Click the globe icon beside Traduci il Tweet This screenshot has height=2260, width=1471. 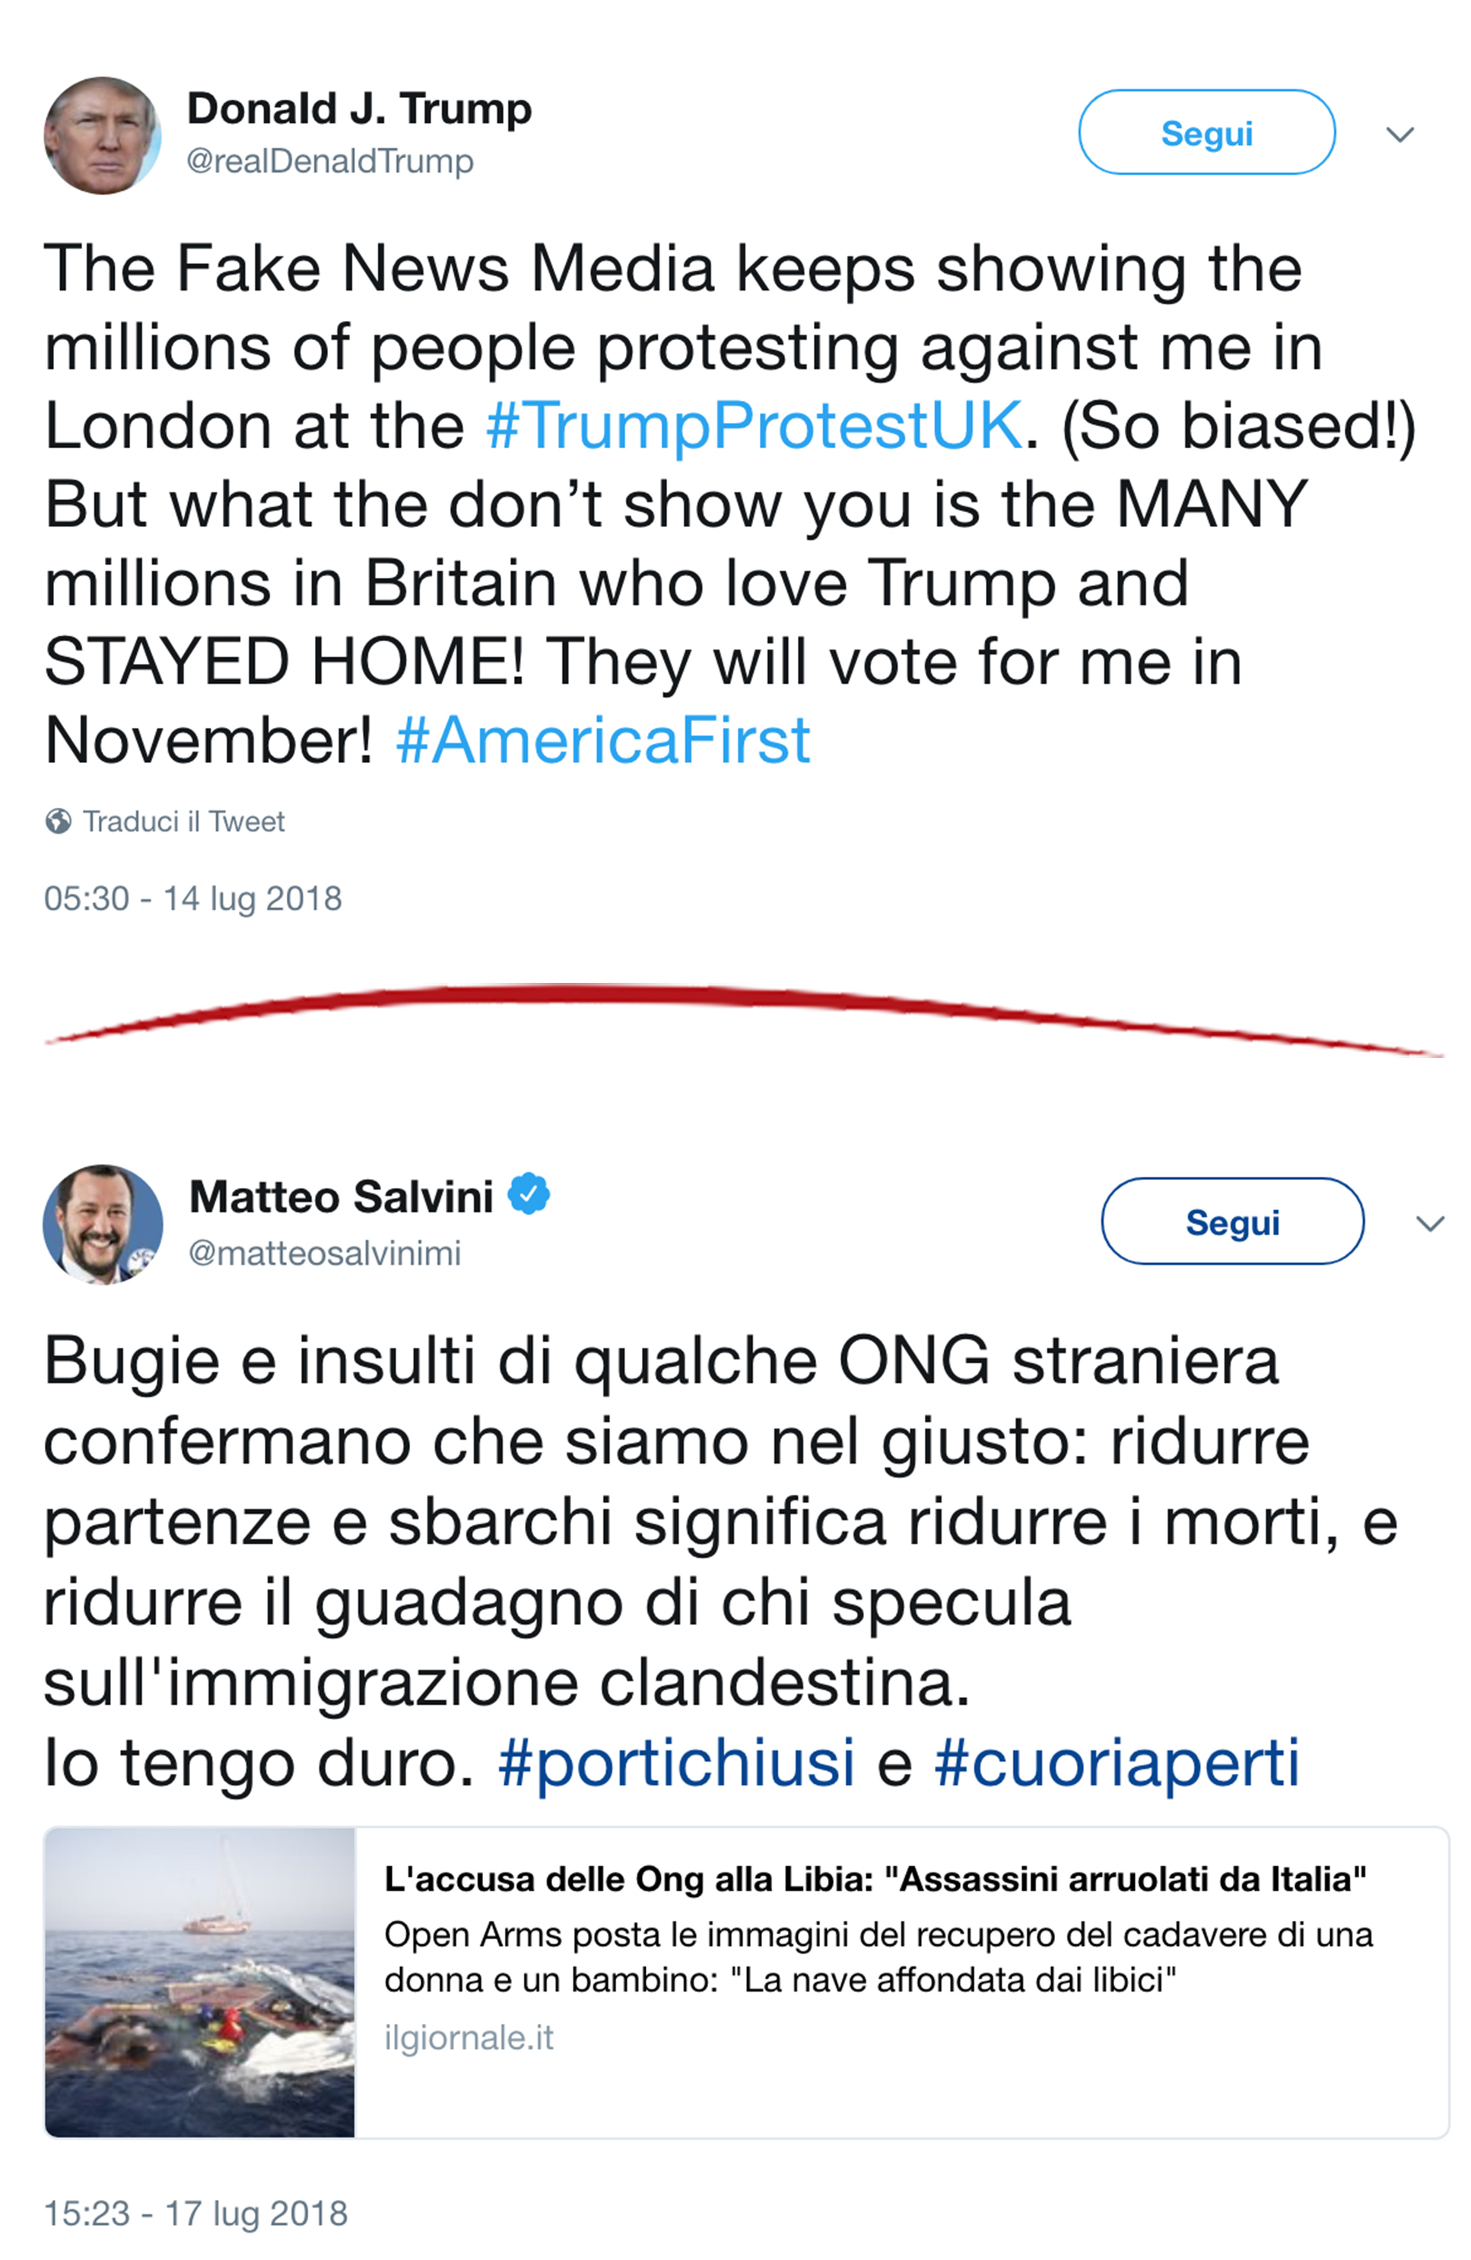58,821
